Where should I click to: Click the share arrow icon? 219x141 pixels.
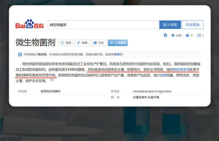tap(199, 35)
